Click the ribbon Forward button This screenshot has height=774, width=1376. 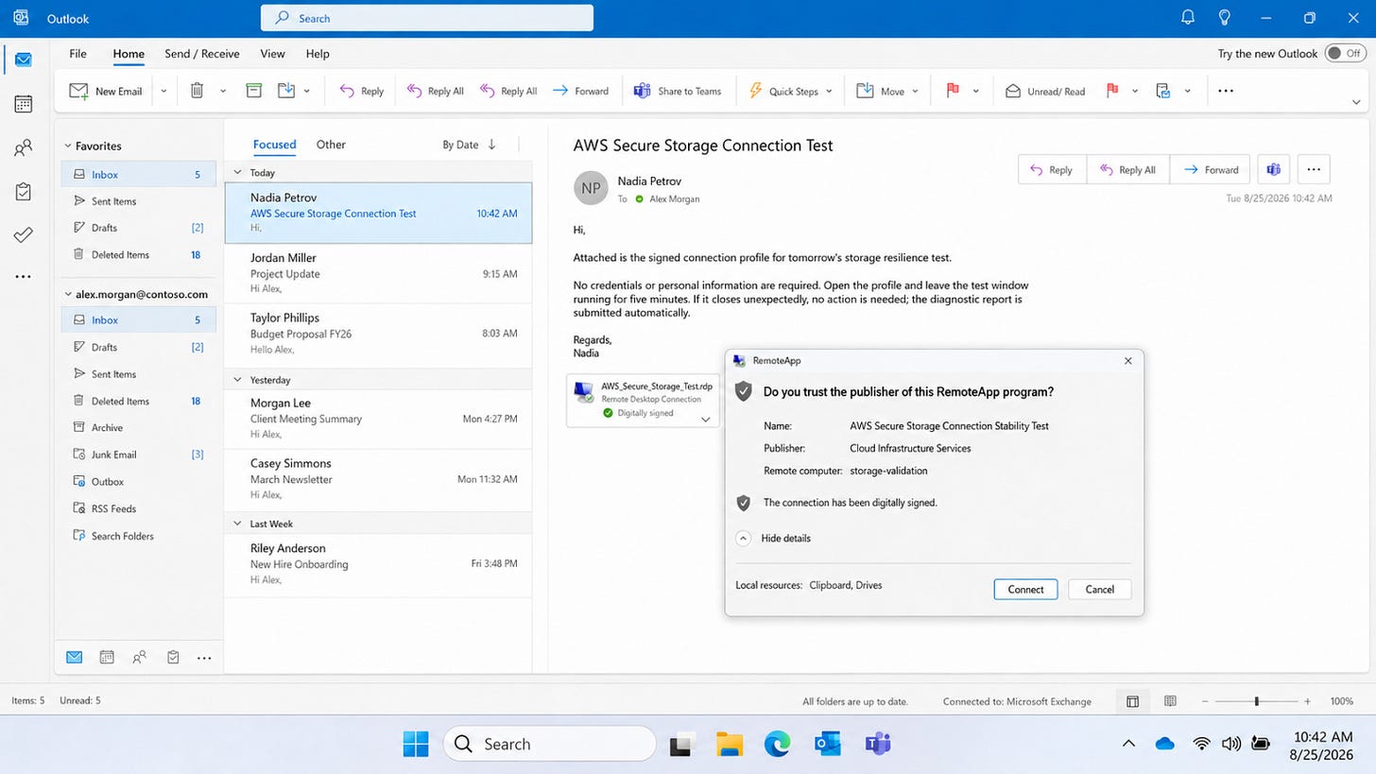tap(580, 91)
